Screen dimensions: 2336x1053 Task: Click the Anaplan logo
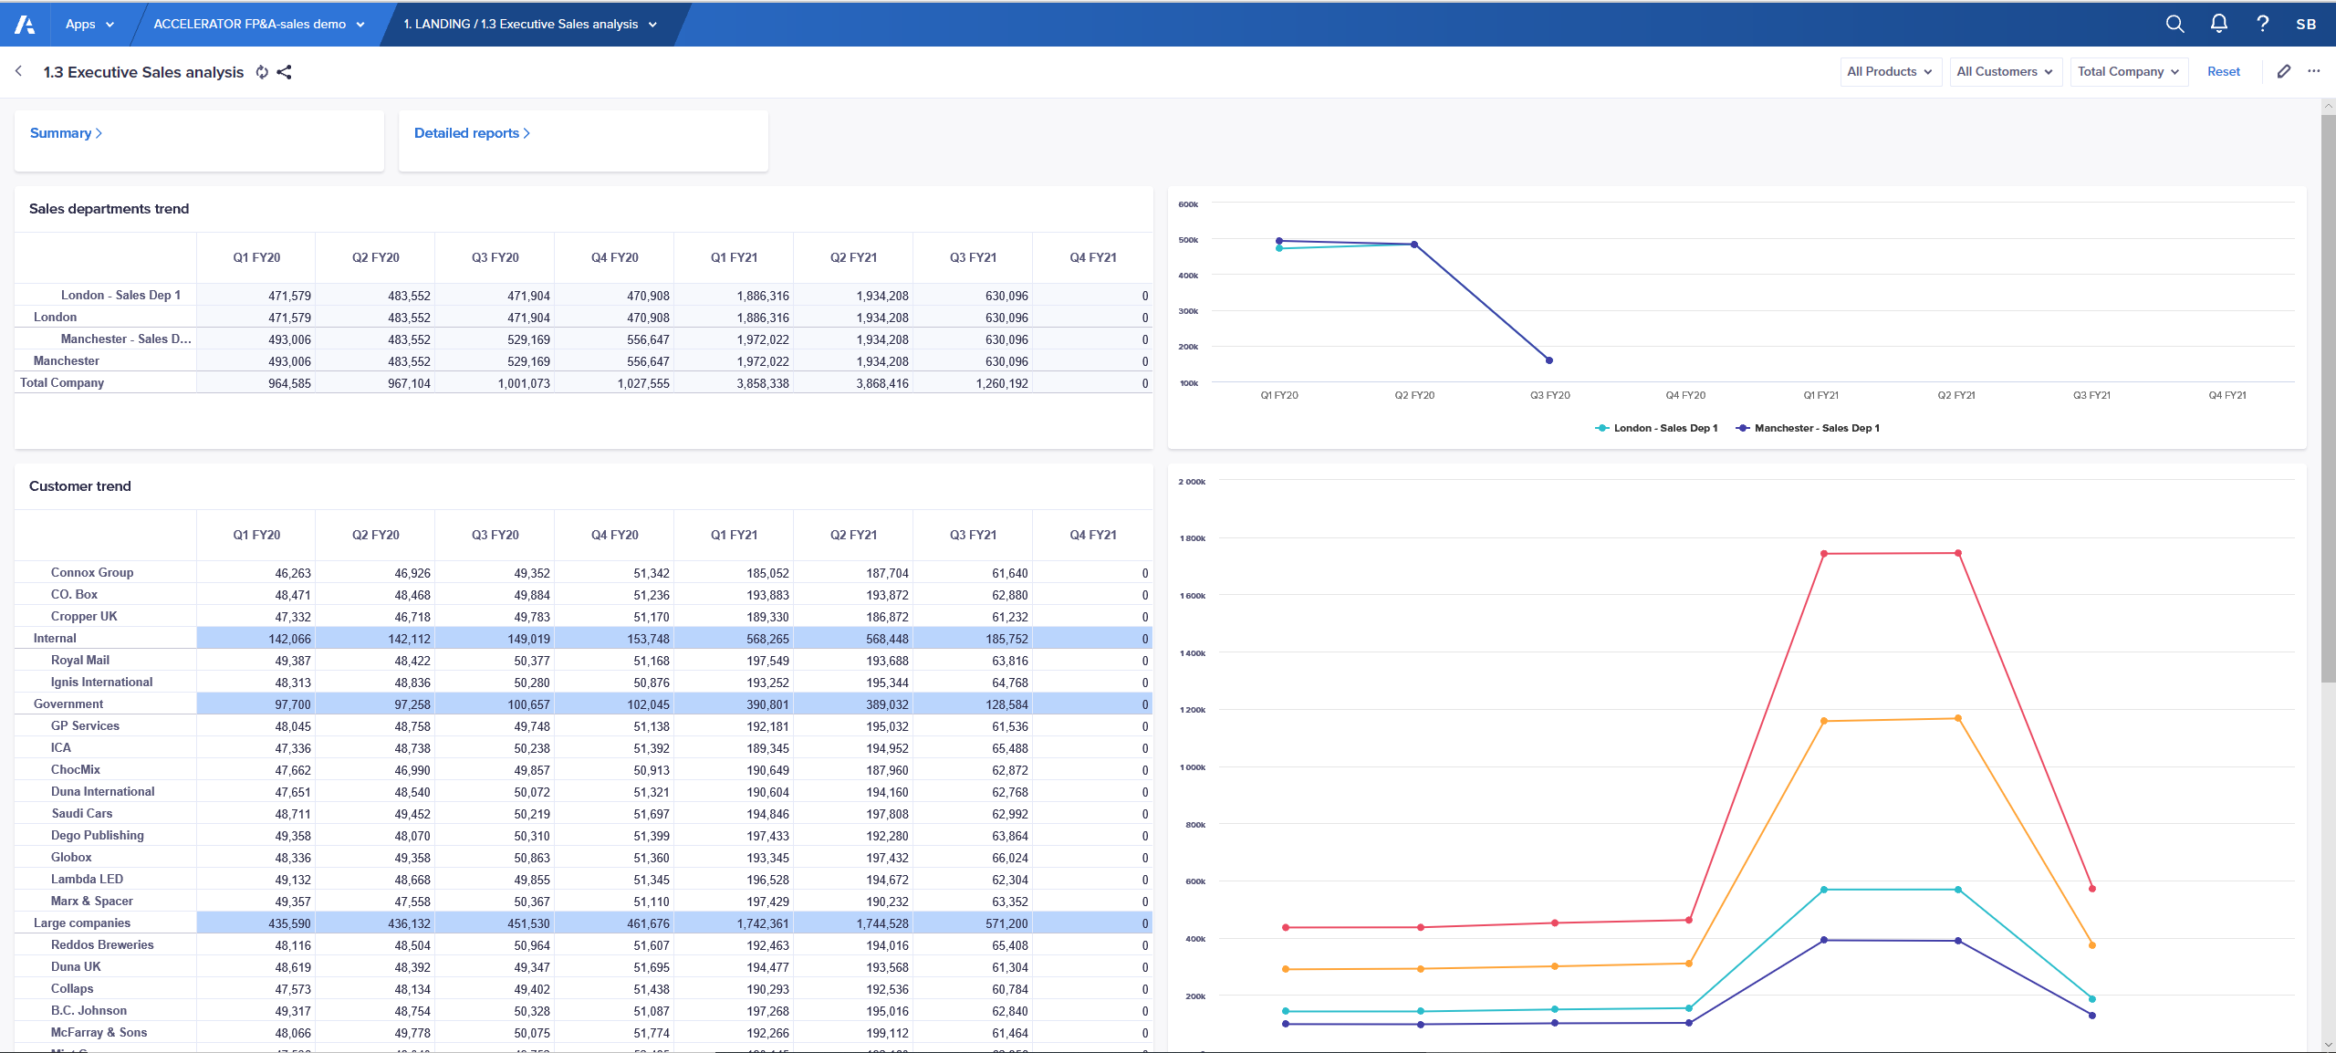pyautogui.click(x=24, y=24)
